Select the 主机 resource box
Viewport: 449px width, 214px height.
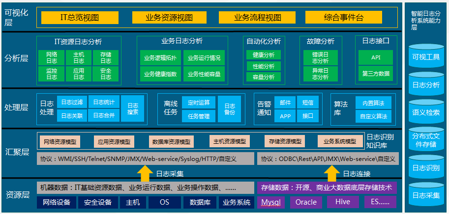pyautogui.click(x=133, y=202)
